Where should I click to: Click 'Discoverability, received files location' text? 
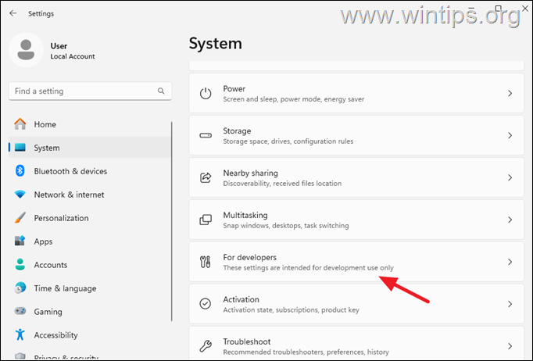[282, 184]
